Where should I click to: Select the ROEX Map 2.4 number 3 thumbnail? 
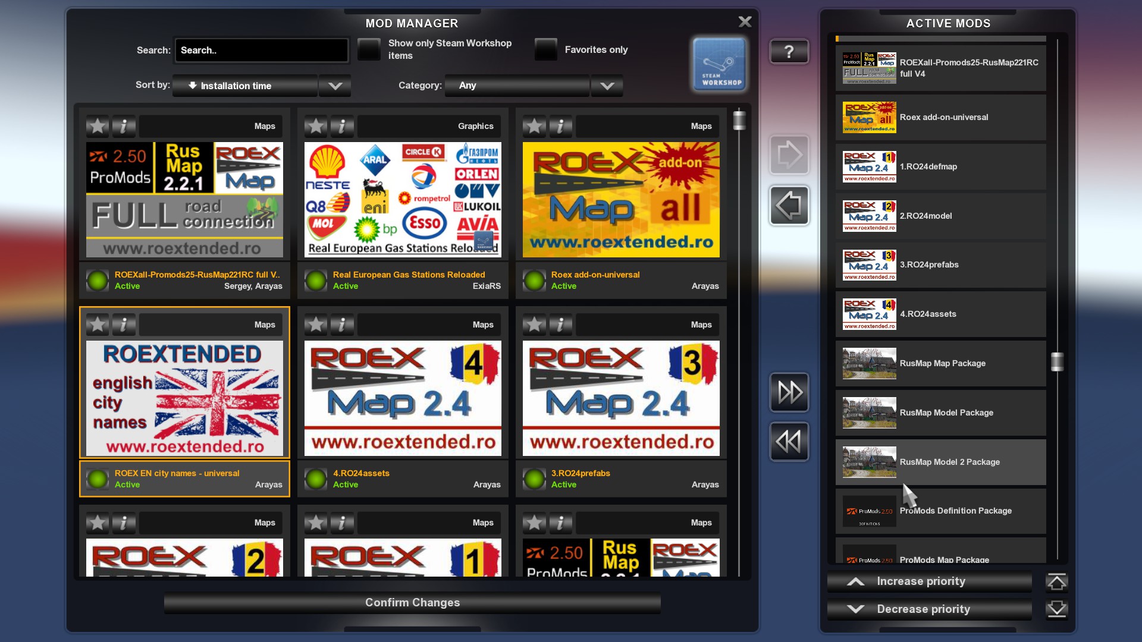tap(621, 398)
